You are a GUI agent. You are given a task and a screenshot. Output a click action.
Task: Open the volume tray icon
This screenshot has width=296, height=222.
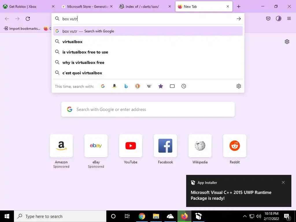click(x=259, y=216)
